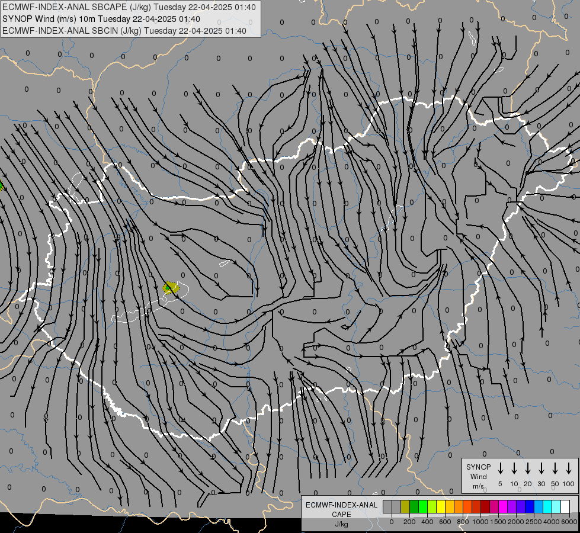Select the pure blue CAPE legend swatch
Image resolution: width=580 pixels, height=533 pixels.
529,506
